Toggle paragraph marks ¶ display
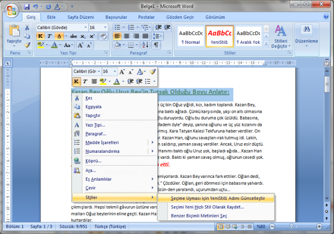334x234 pixels. click(156, 45)
